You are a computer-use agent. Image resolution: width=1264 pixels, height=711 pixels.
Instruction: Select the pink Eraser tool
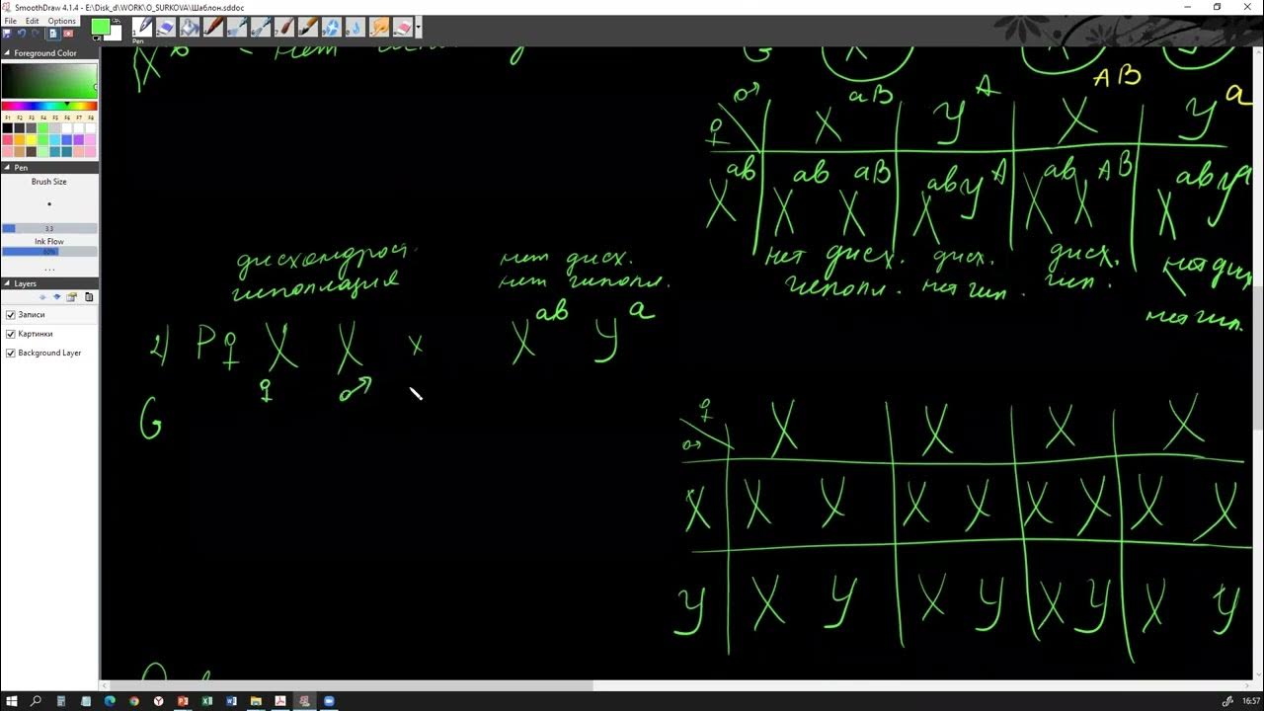[403, 27]
